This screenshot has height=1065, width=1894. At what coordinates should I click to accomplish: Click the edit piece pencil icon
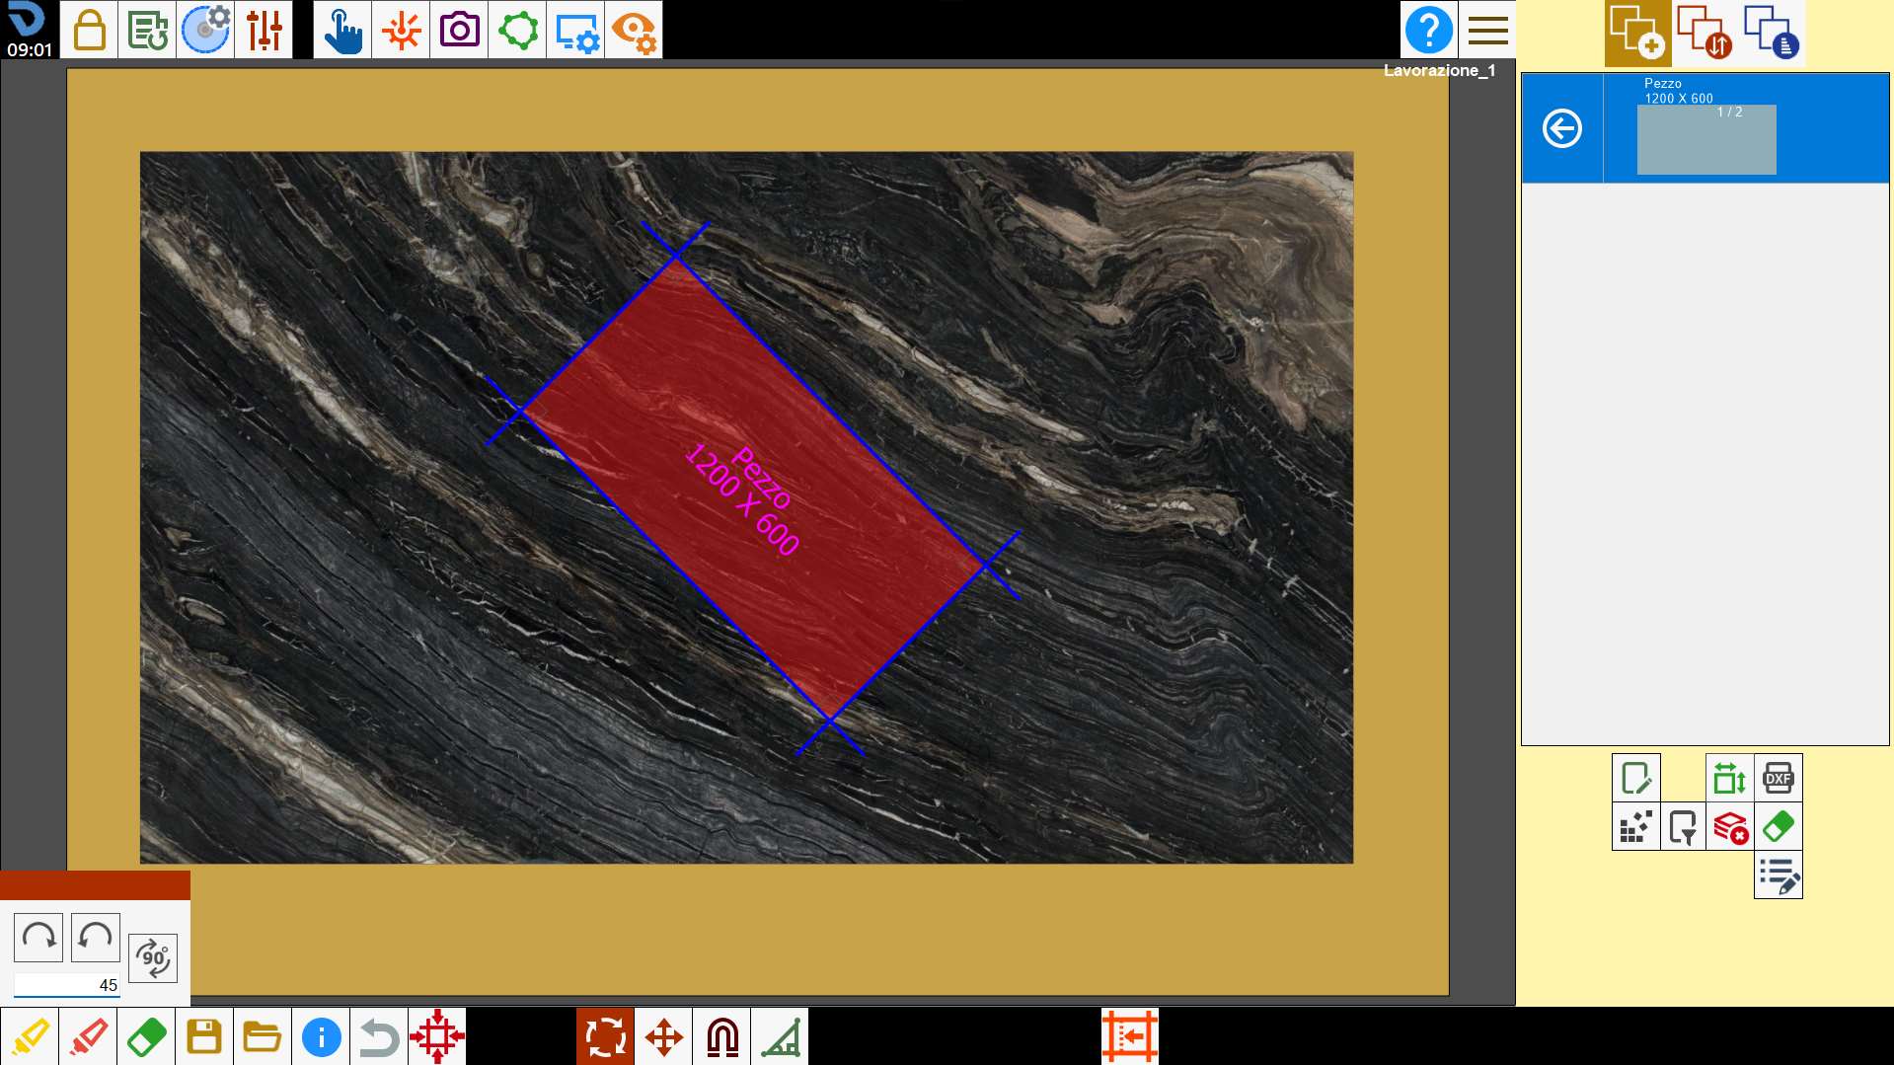pyautogui.click(x=1636, y=778)
